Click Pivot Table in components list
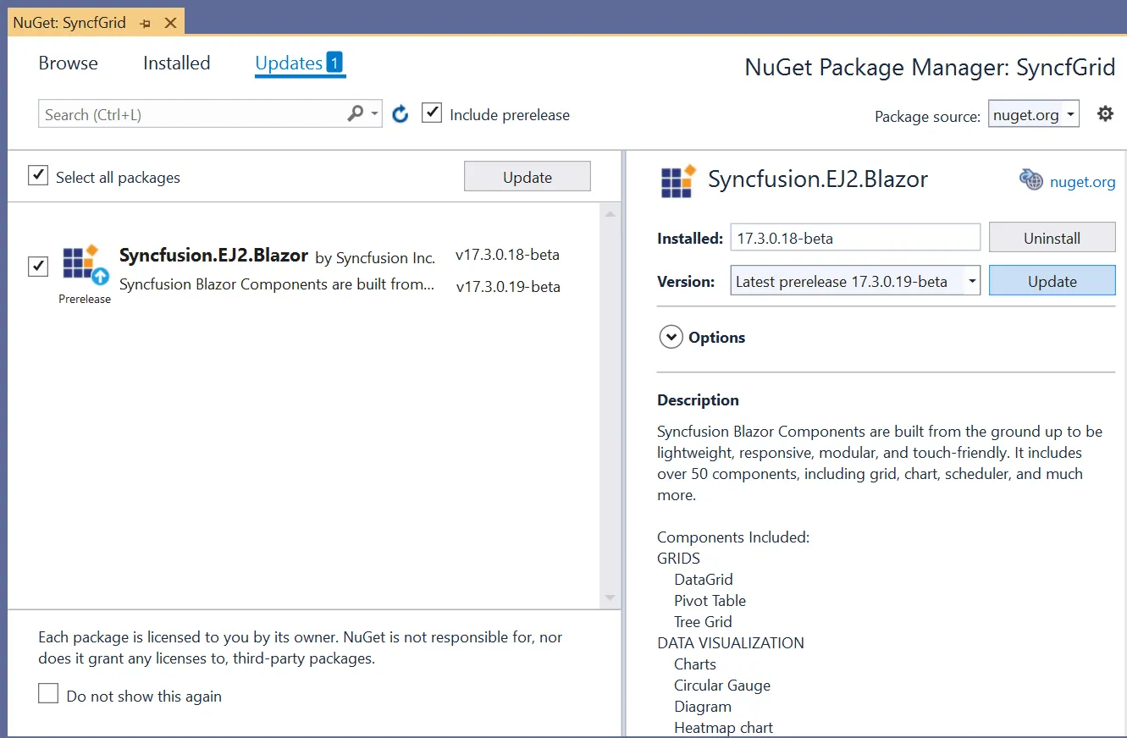Viewport: 1127px width, 738px height. click(710, 600)
